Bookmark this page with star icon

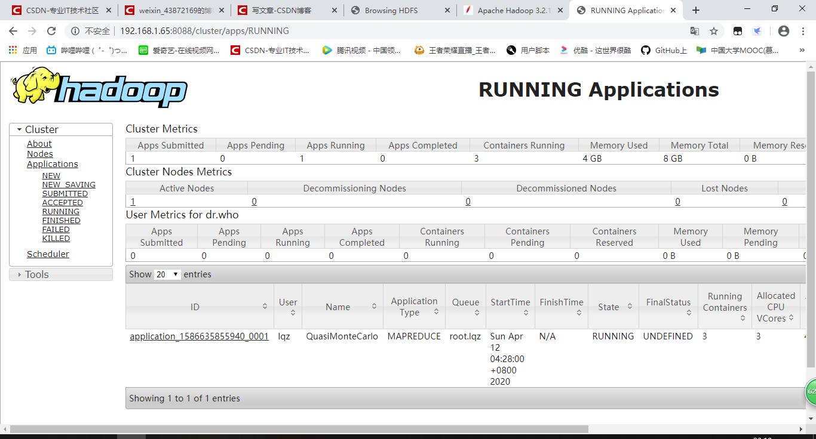pos(714,31)
